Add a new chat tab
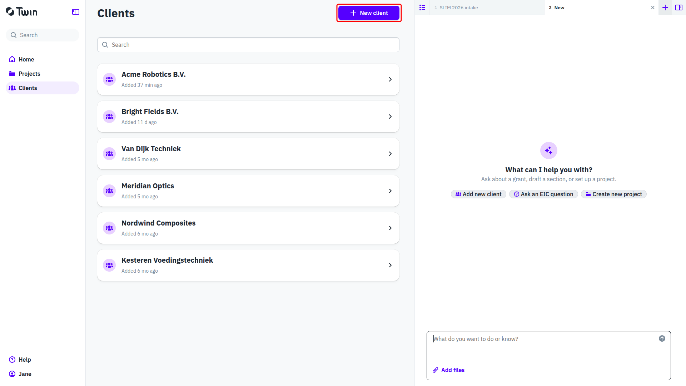Viewport: 686px width, 386px height. tap(665, 8)
